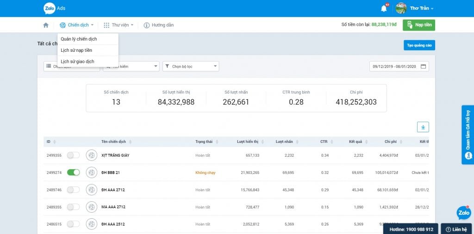The width and height of the screenshot is (474, 234).
Task: Click the remaining balance 88,238,119đ
Action: pos(384,25)
